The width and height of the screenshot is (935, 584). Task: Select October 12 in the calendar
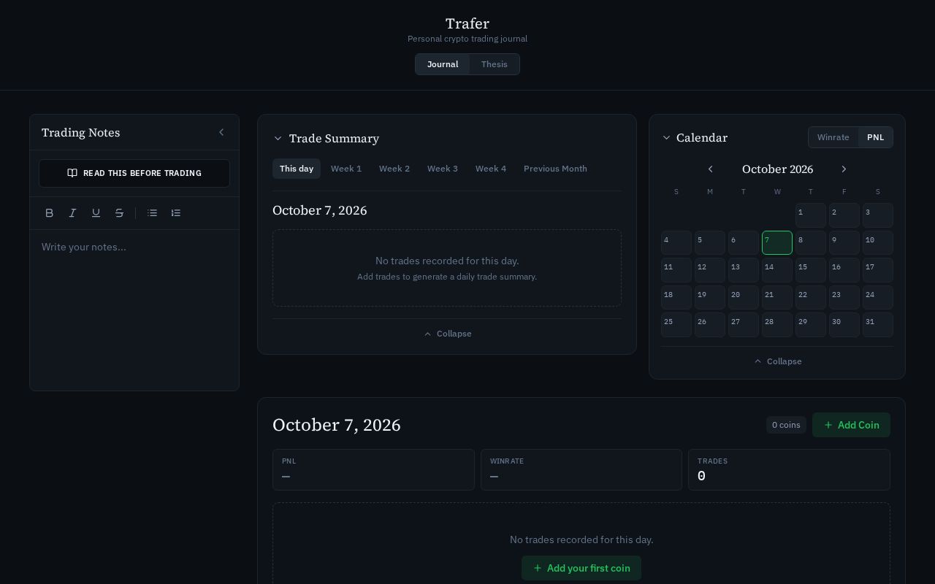[x=710, y=270]
